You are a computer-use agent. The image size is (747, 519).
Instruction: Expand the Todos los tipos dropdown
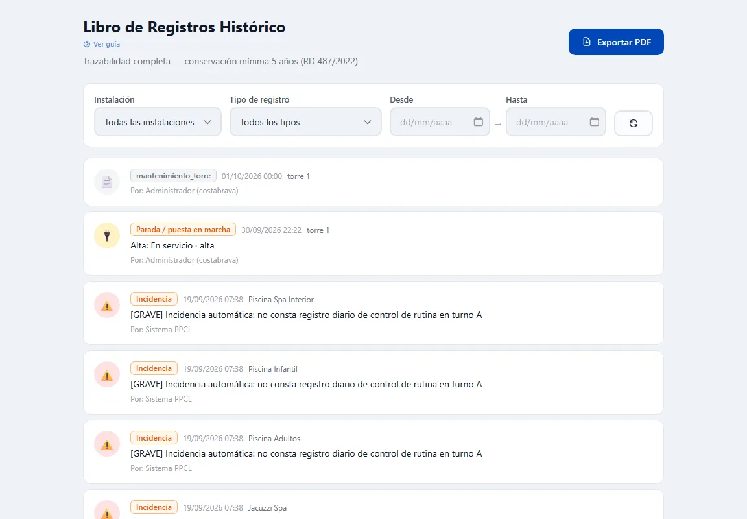click(305, 122)
